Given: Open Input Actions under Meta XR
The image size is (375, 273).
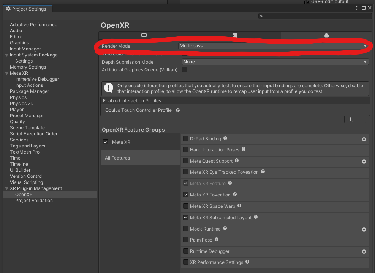Looking at the screenshot, I should click(29, 85).
